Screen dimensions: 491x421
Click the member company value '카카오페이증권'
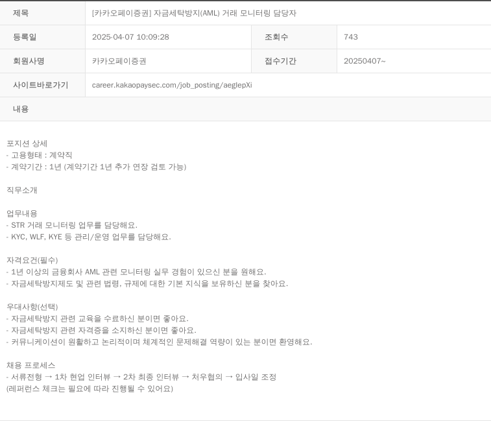pos(119,61)
